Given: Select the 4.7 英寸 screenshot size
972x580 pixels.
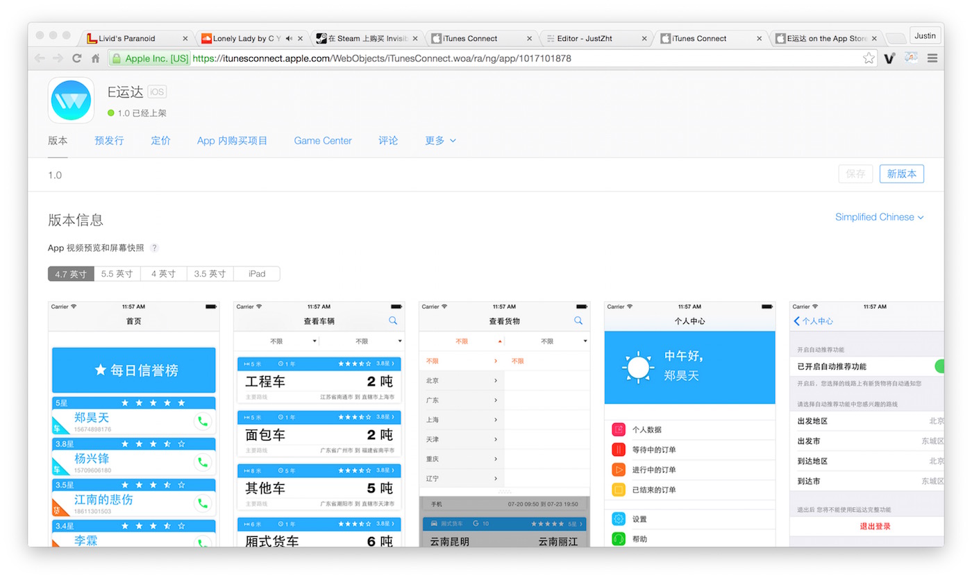Looking at the screenshot, I should [71, 274].
